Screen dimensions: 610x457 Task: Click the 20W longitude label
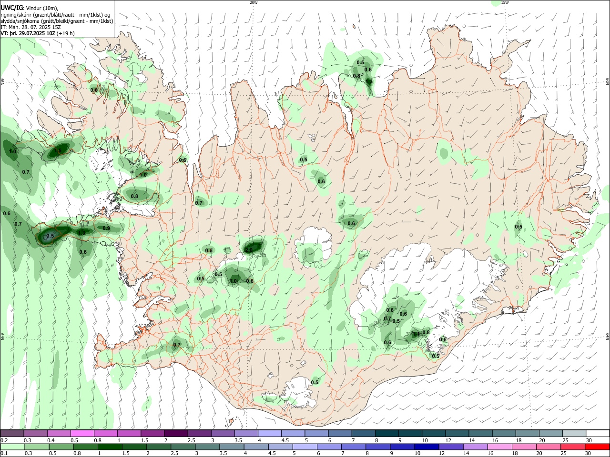coord(254,2)
